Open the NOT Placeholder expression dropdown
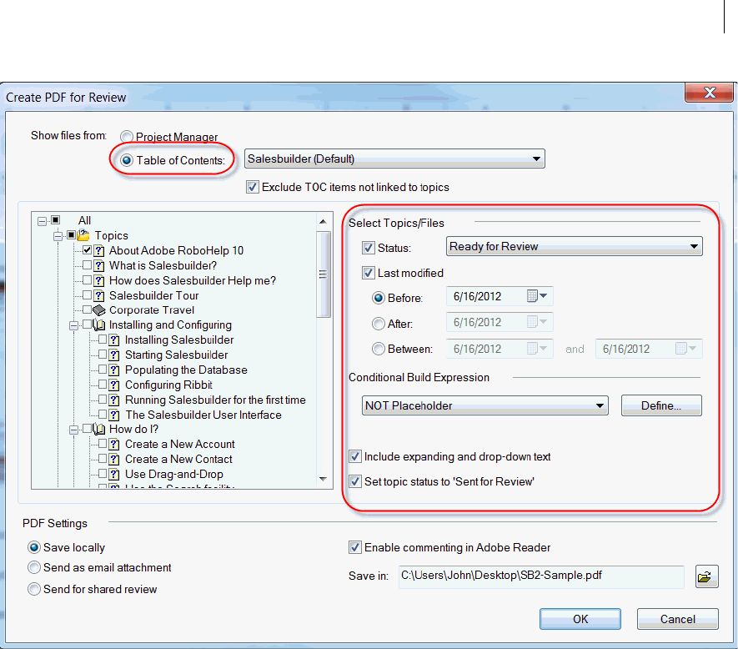 [484, 405]
